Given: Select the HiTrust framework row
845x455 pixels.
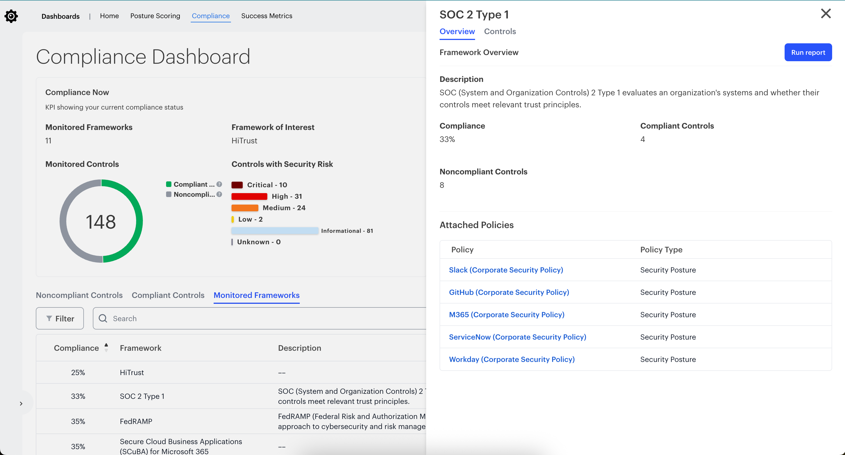Looking at the screenshot, I should [231, 372].
